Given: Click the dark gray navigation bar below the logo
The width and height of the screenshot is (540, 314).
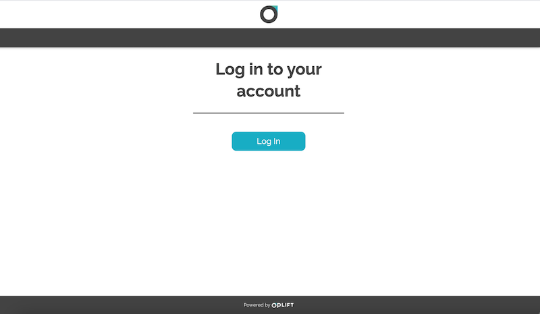Looking at the screenshot, I should (x=270, y=38).
